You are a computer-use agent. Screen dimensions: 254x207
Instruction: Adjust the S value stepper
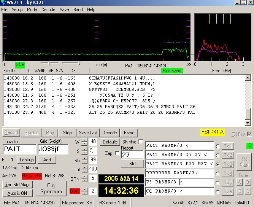84,151
